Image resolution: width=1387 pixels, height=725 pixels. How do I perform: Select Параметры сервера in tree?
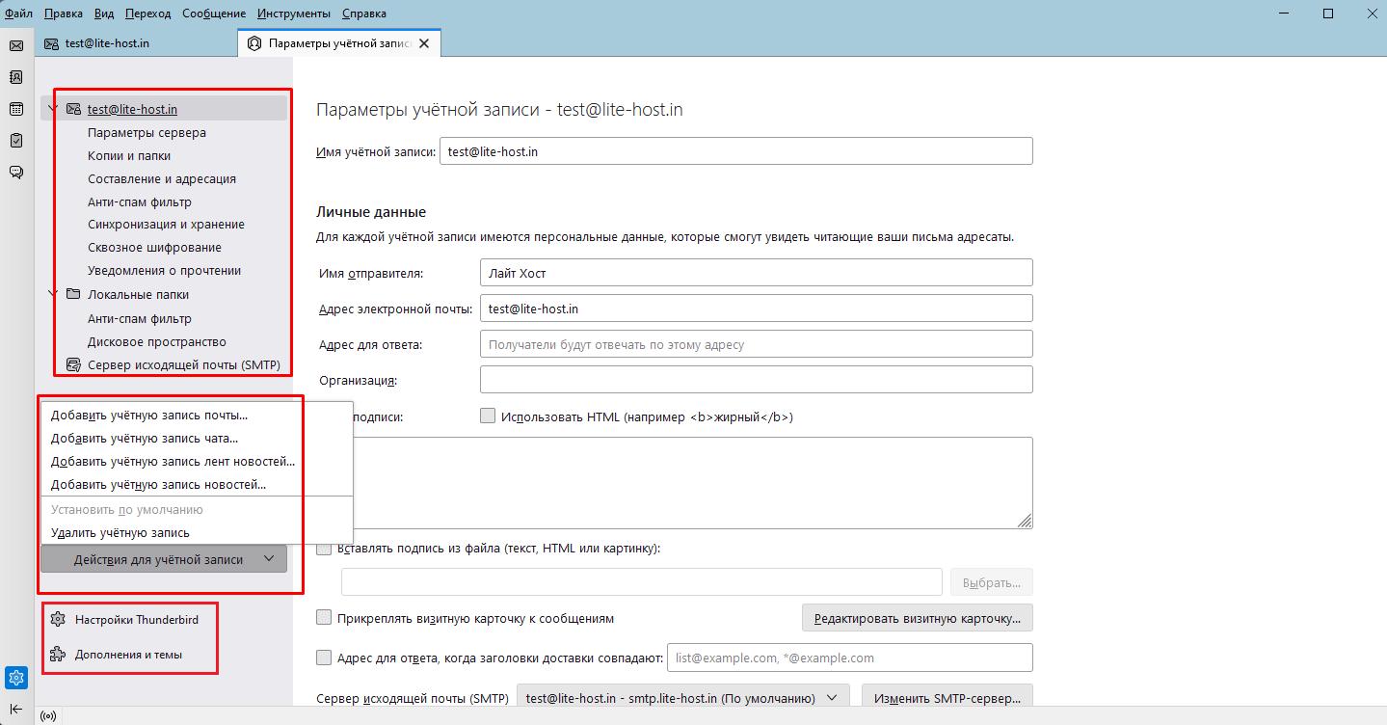tap(147, 133)
